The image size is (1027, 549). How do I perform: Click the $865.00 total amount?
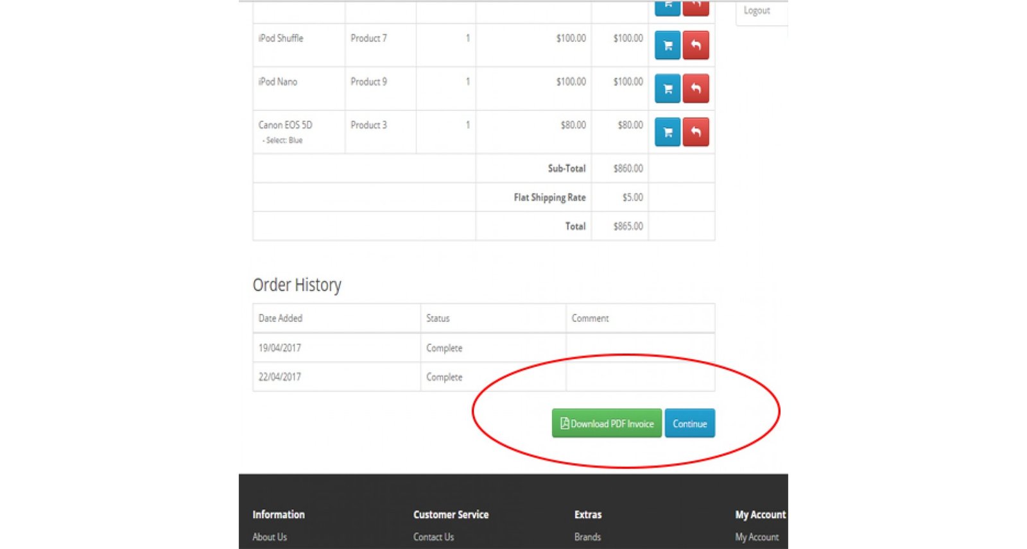[628, 226]
